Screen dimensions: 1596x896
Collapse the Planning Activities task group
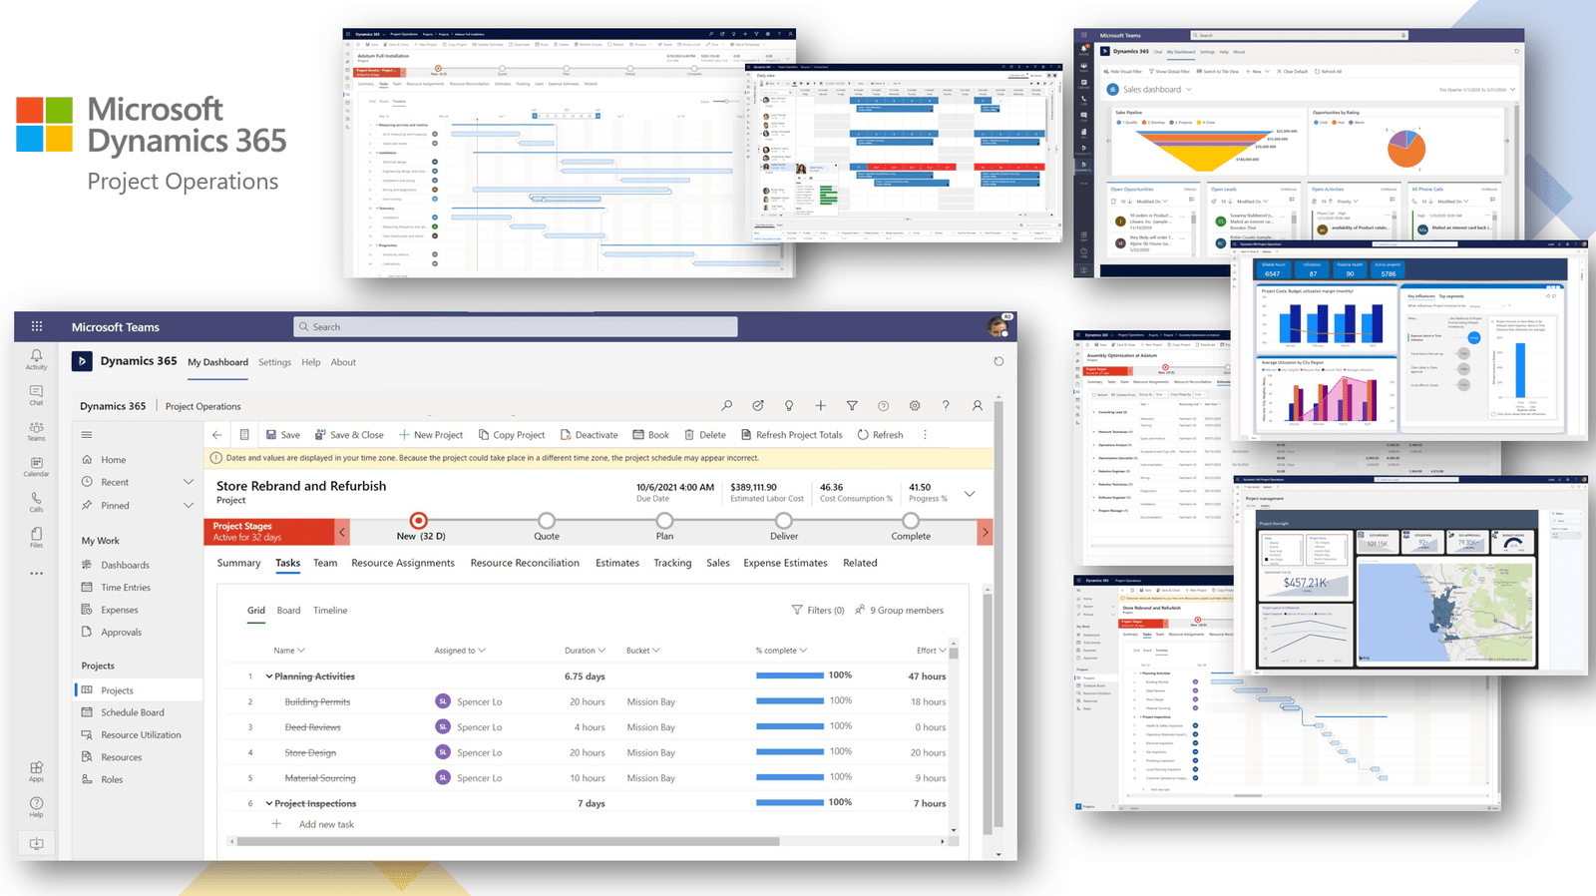click(268, 676)
